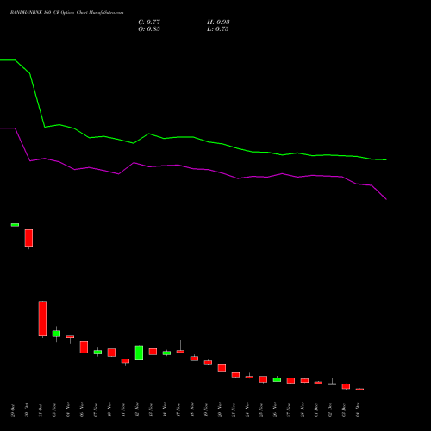Click the 06 Nov date label
The image size is (431, 431).
click(x=82, y=409)
